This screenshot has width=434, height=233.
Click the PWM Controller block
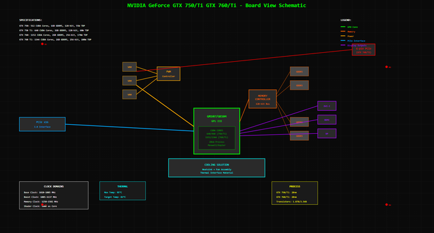tap(168, 74)
